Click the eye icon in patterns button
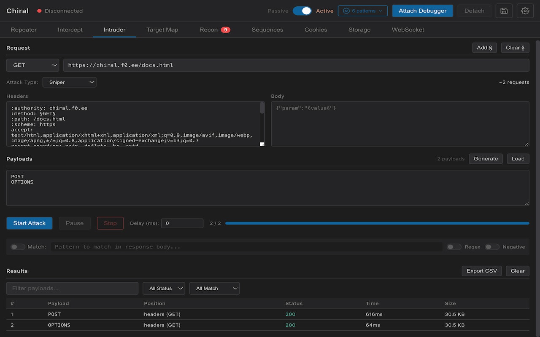This screenshot has width=540, height=337. tap(346, 11)
